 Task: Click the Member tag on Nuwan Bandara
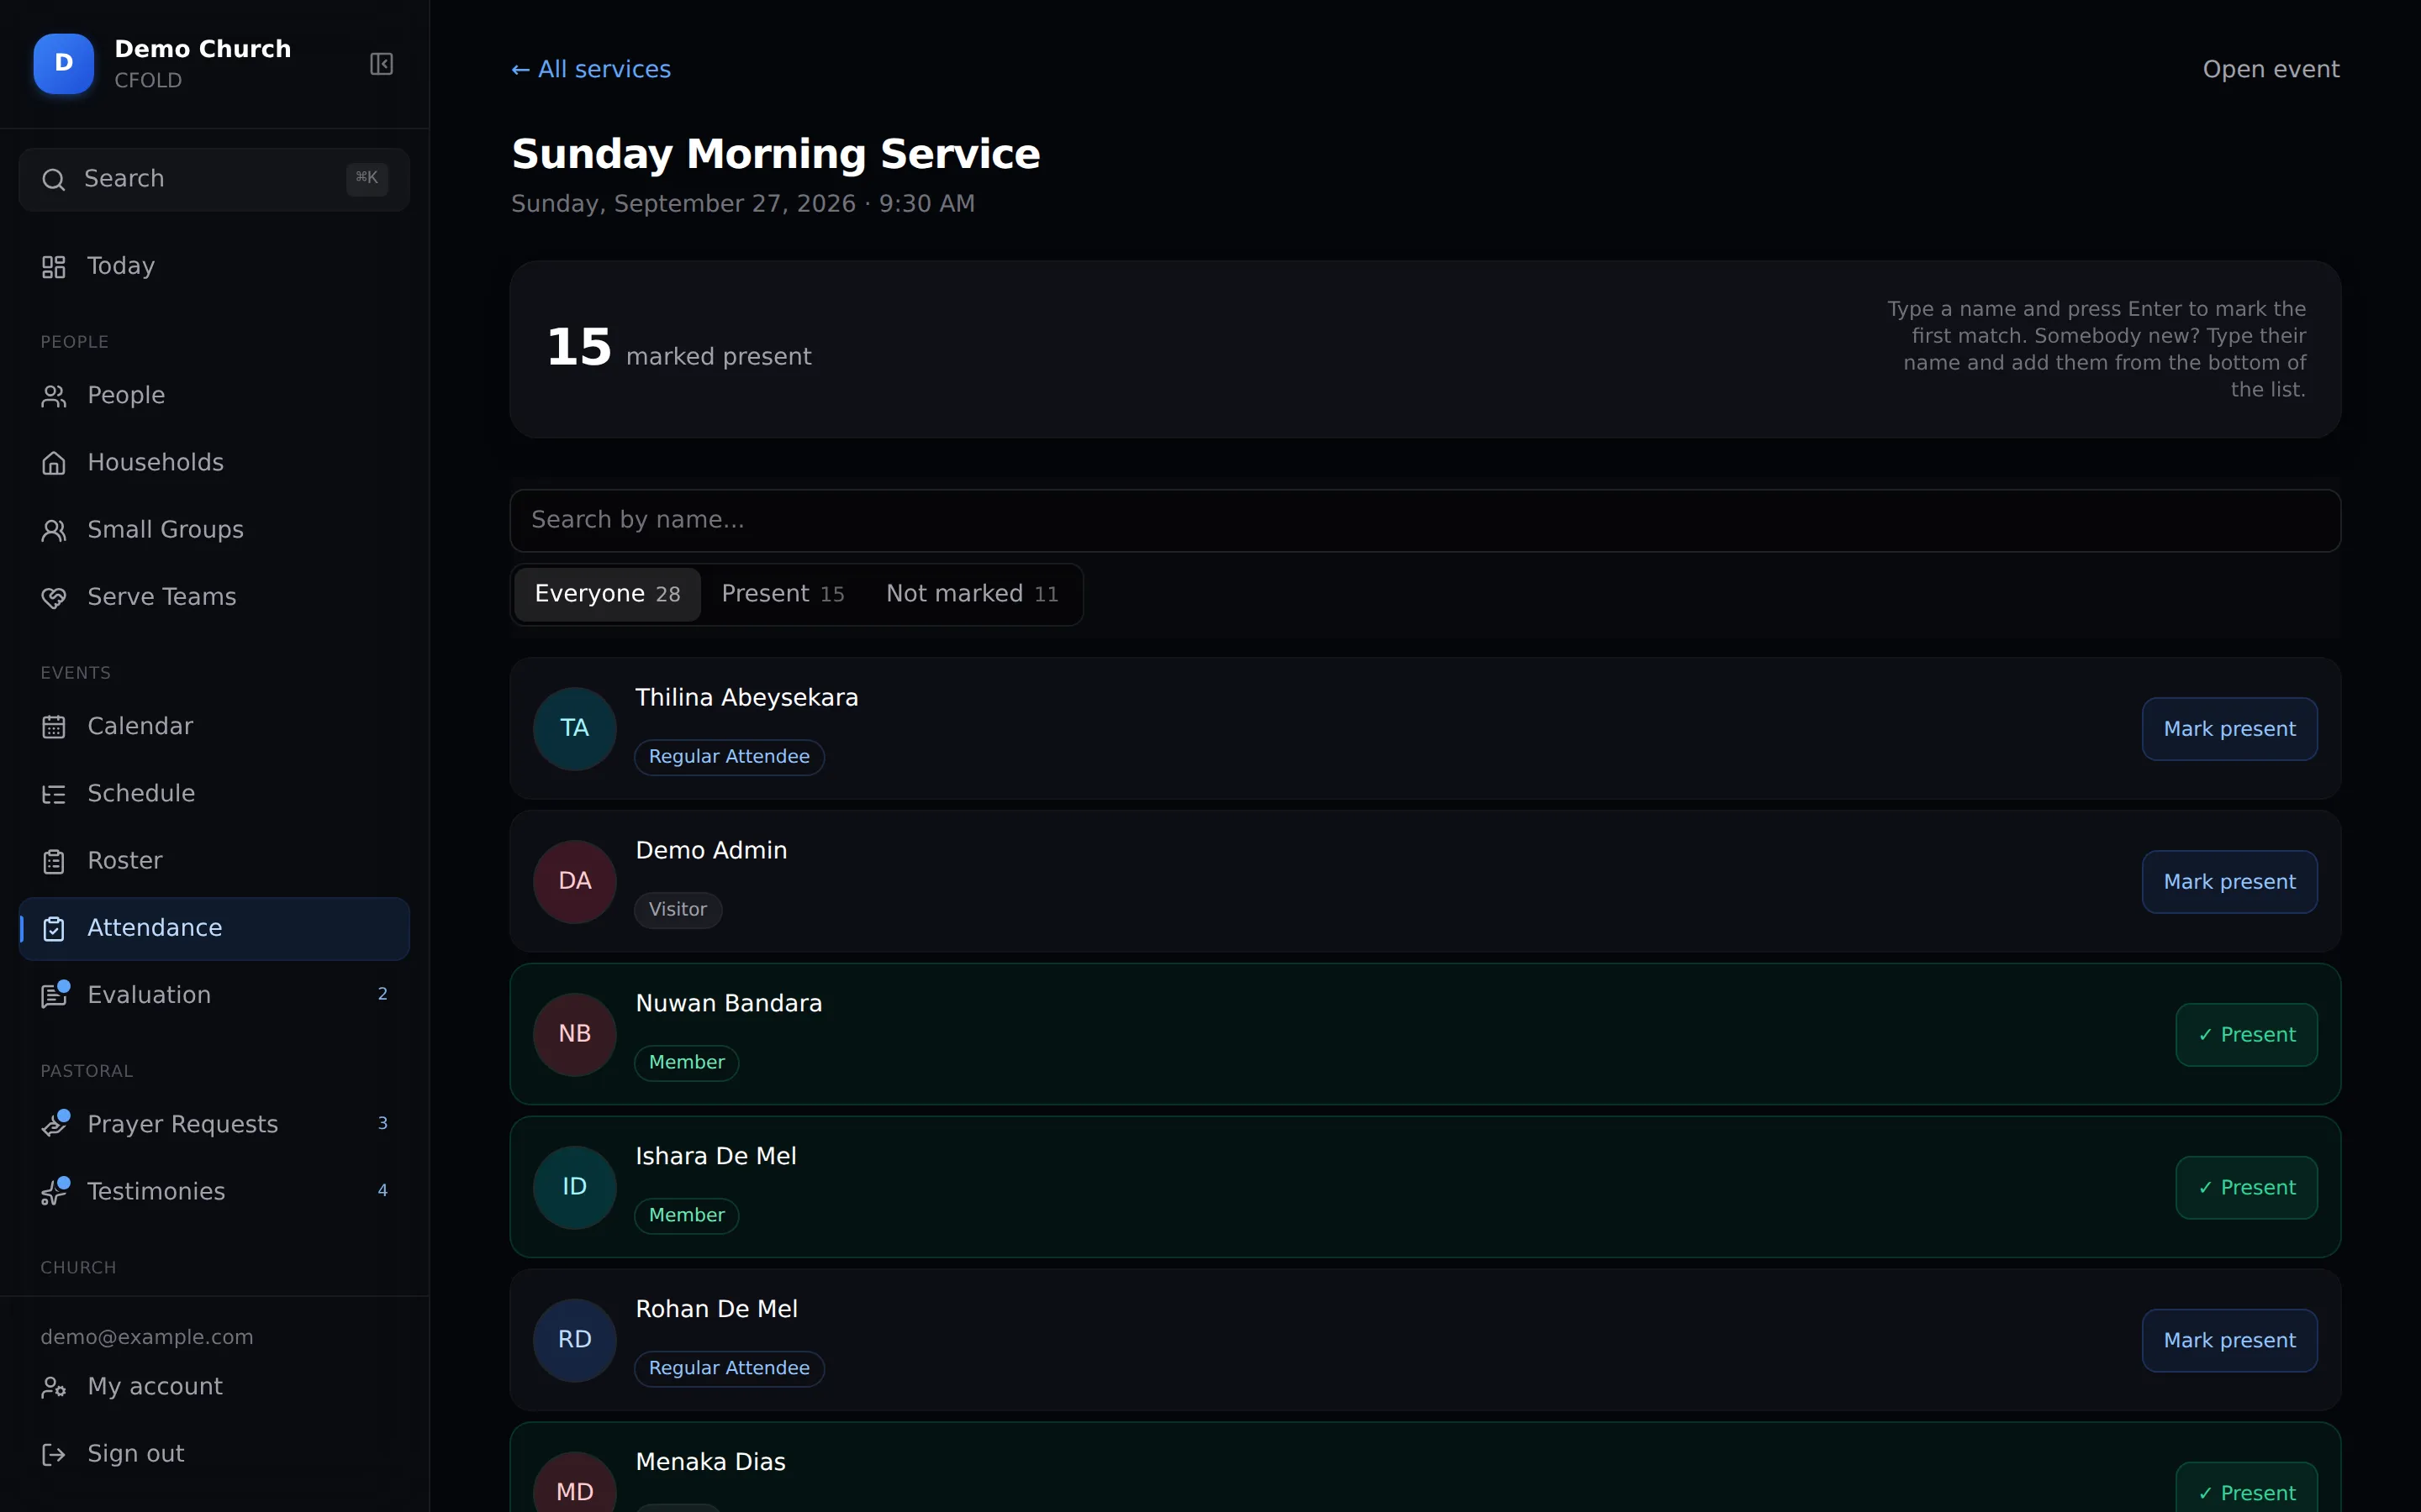tap(686, 1063)
